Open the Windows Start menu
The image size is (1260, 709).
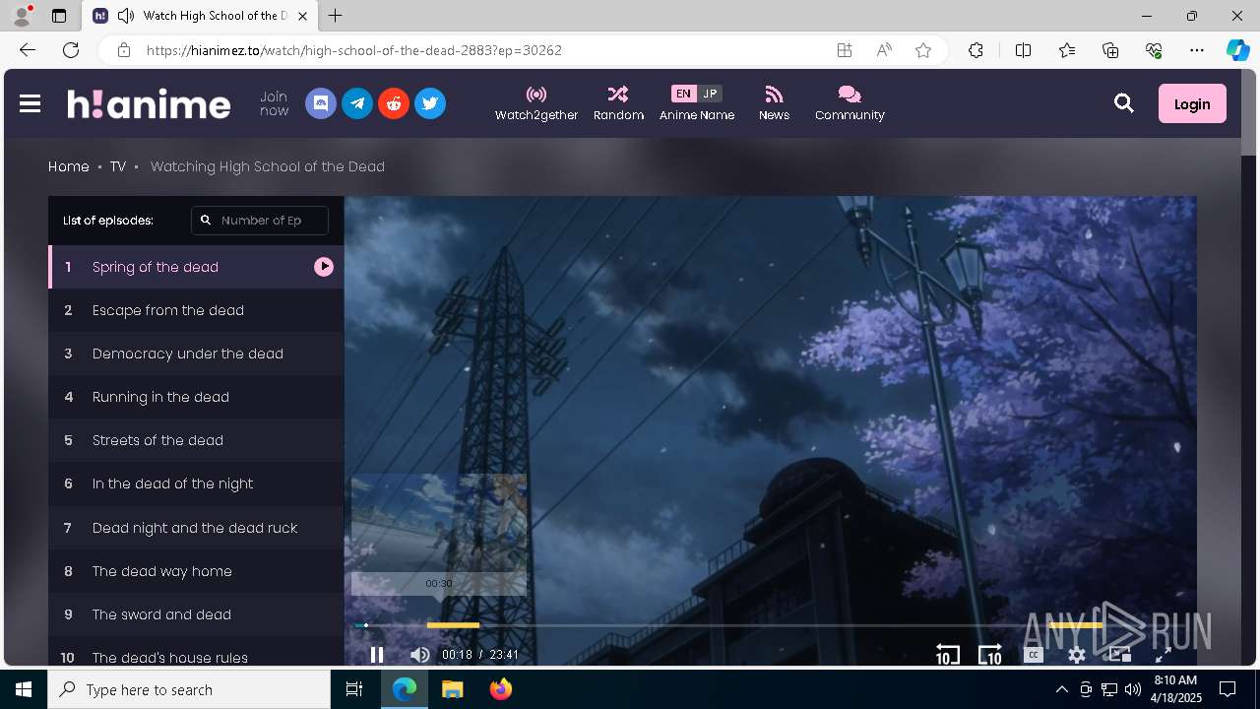(24, 689)
